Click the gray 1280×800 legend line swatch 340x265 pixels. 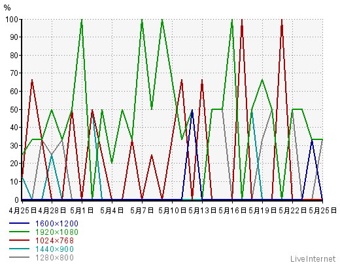(x=19, y=257)
